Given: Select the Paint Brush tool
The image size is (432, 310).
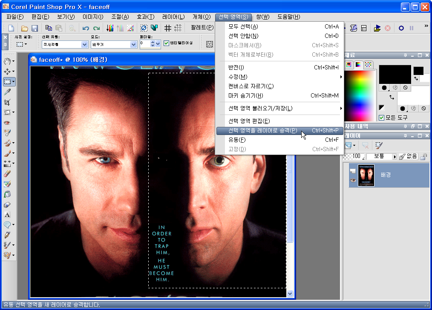Looking at the screenshot, I should tap(7, 153).
